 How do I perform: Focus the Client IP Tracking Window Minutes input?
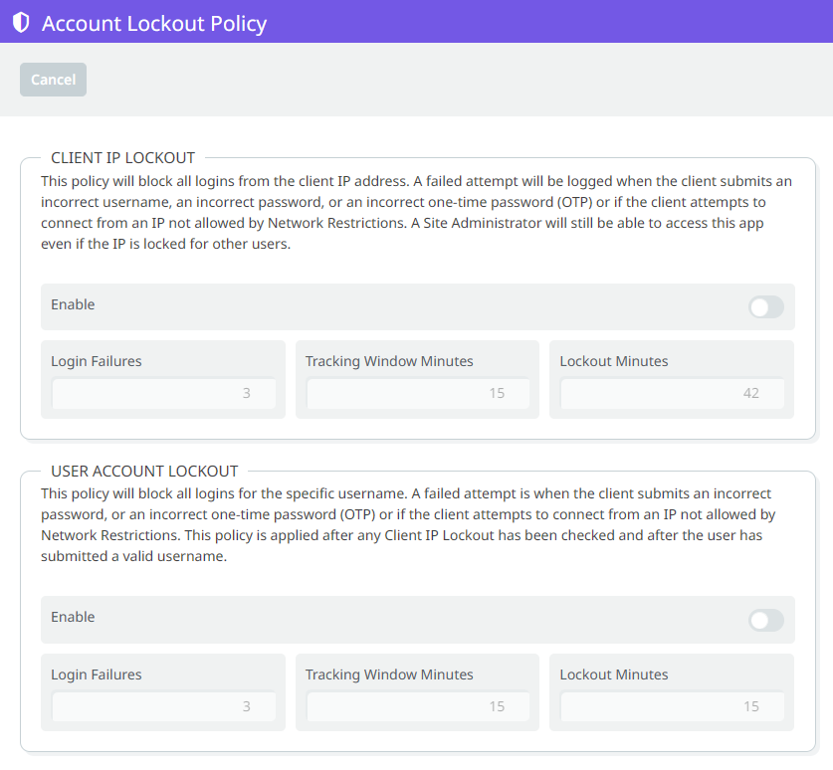click(x=418, y=394)
